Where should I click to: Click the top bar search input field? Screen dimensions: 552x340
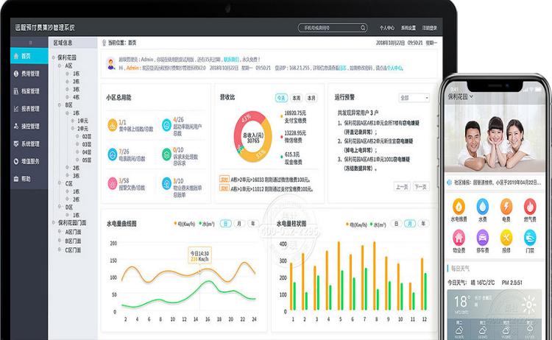333,28
